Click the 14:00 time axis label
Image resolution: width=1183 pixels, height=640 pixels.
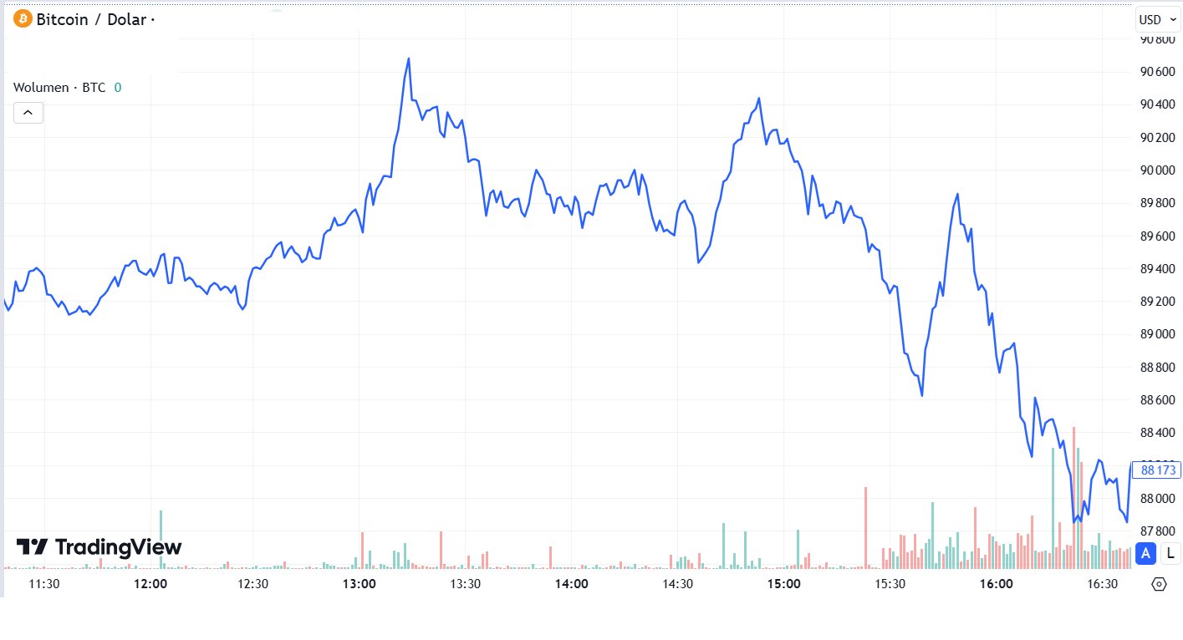click(x=572, y=584)
